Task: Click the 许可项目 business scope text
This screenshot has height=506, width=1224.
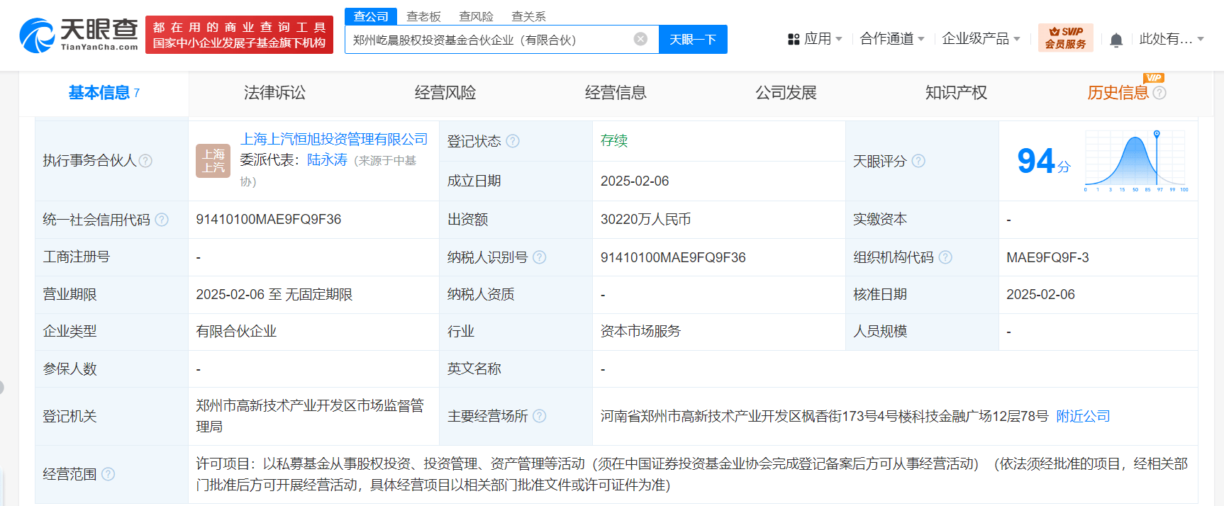Action: (x=692, y=474)
